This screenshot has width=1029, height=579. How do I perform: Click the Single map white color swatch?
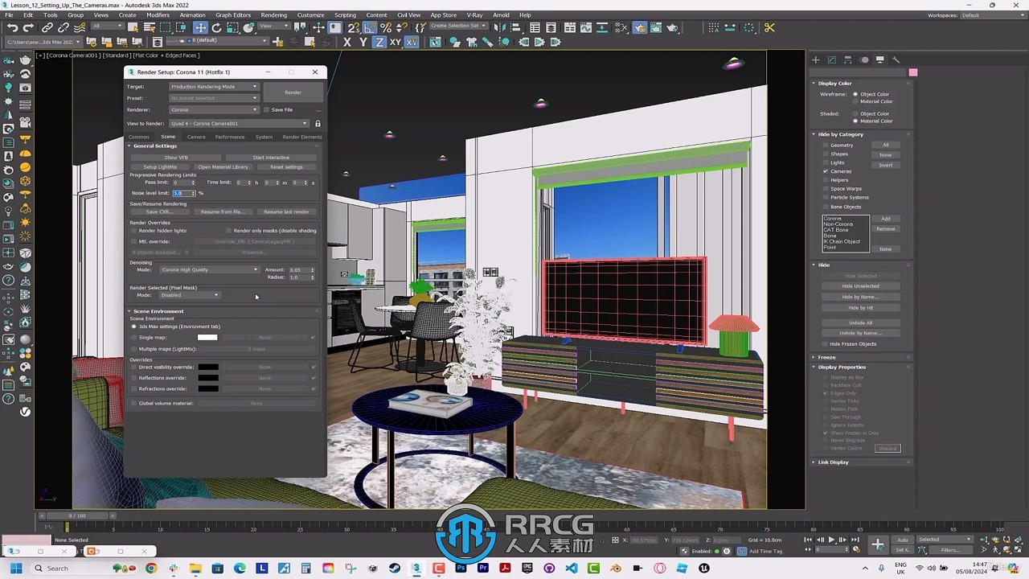[x=207, y=338]
